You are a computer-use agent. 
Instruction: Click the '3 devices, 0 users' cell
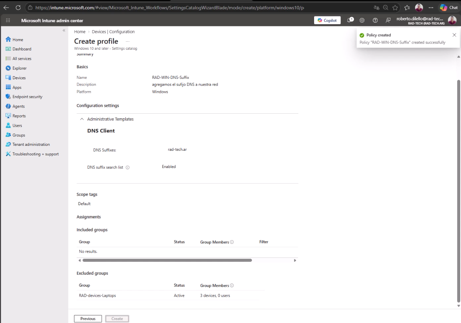click(x=215, y=295)
